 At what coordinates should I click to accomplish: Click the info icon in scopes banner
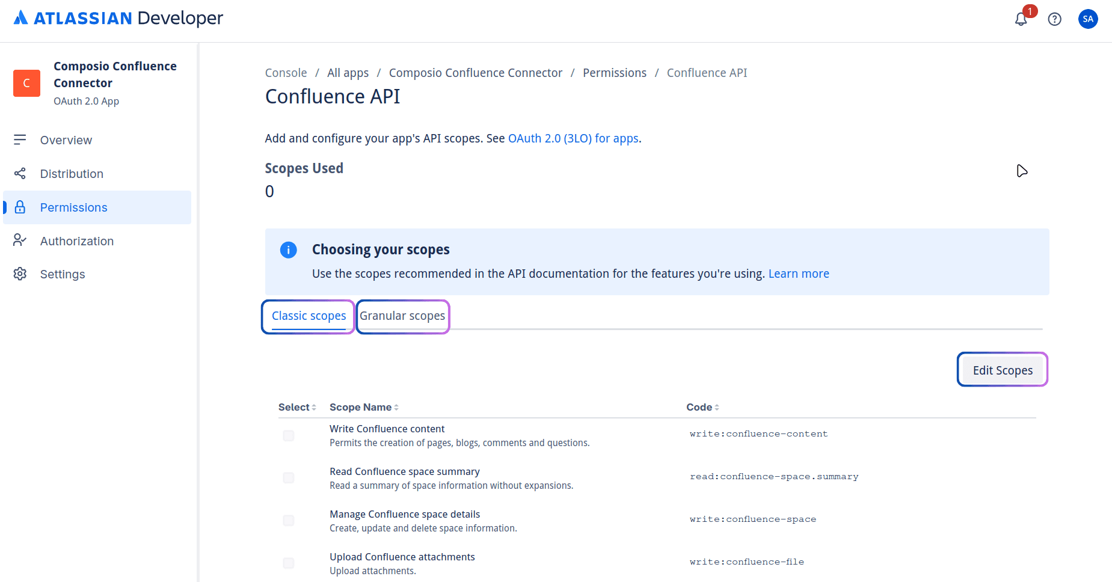coord(289,250)
